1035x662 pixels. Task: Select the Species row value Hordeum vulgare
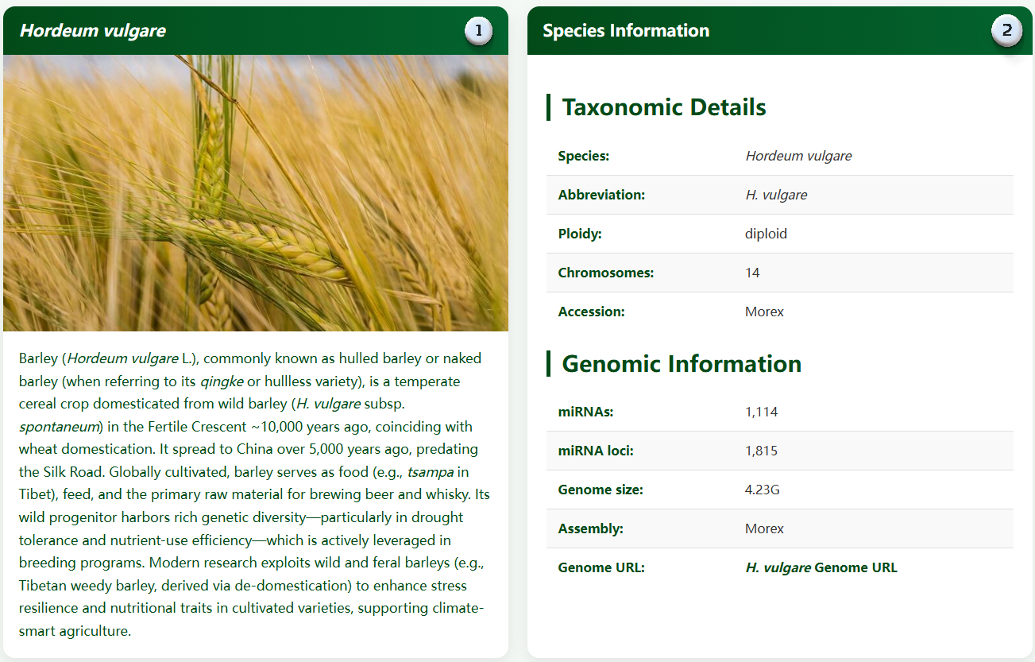(x=798, y=156)
